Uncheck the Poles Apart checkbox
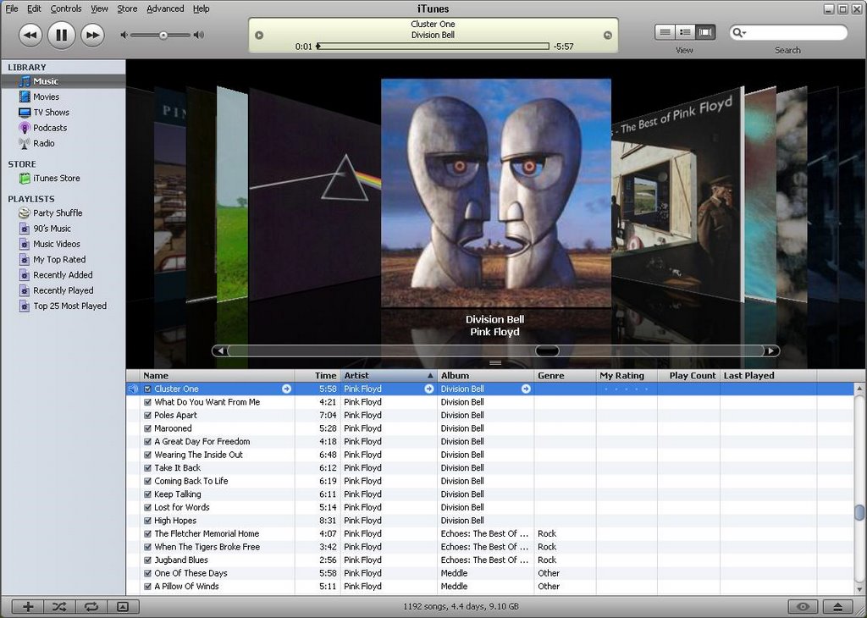Viewport: 867px width, 618px height. (x=147, y=416)
